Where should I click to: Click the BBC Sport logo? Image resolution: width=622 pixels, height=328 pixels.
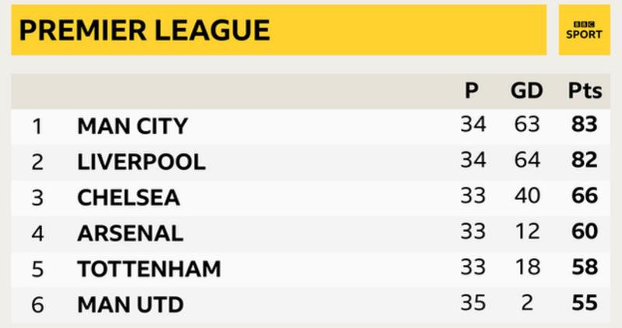[584, 30]
